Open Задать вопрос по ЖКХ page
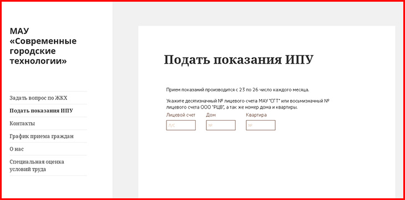 [x=38, y=98]
